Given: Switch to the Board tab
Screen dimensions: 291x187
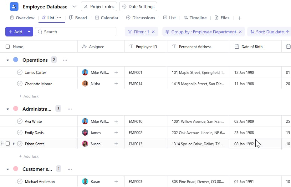Looking at the screenshot, I should click(78, 18).
